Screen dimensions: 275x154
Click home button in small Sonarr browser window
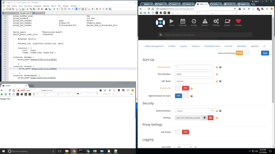(14, 90)
